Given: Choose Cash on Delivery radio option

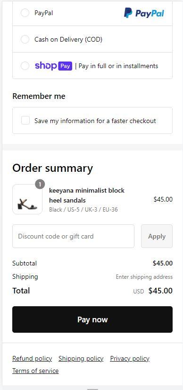Looking at the screenshot, I should tap(25, 39).
